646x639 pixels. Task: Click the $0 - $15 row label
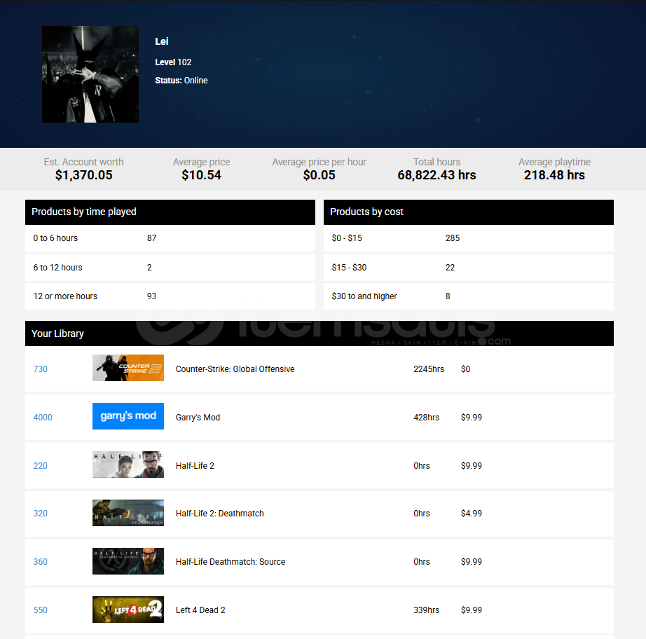pyautogui.click(x=347, y=238)
